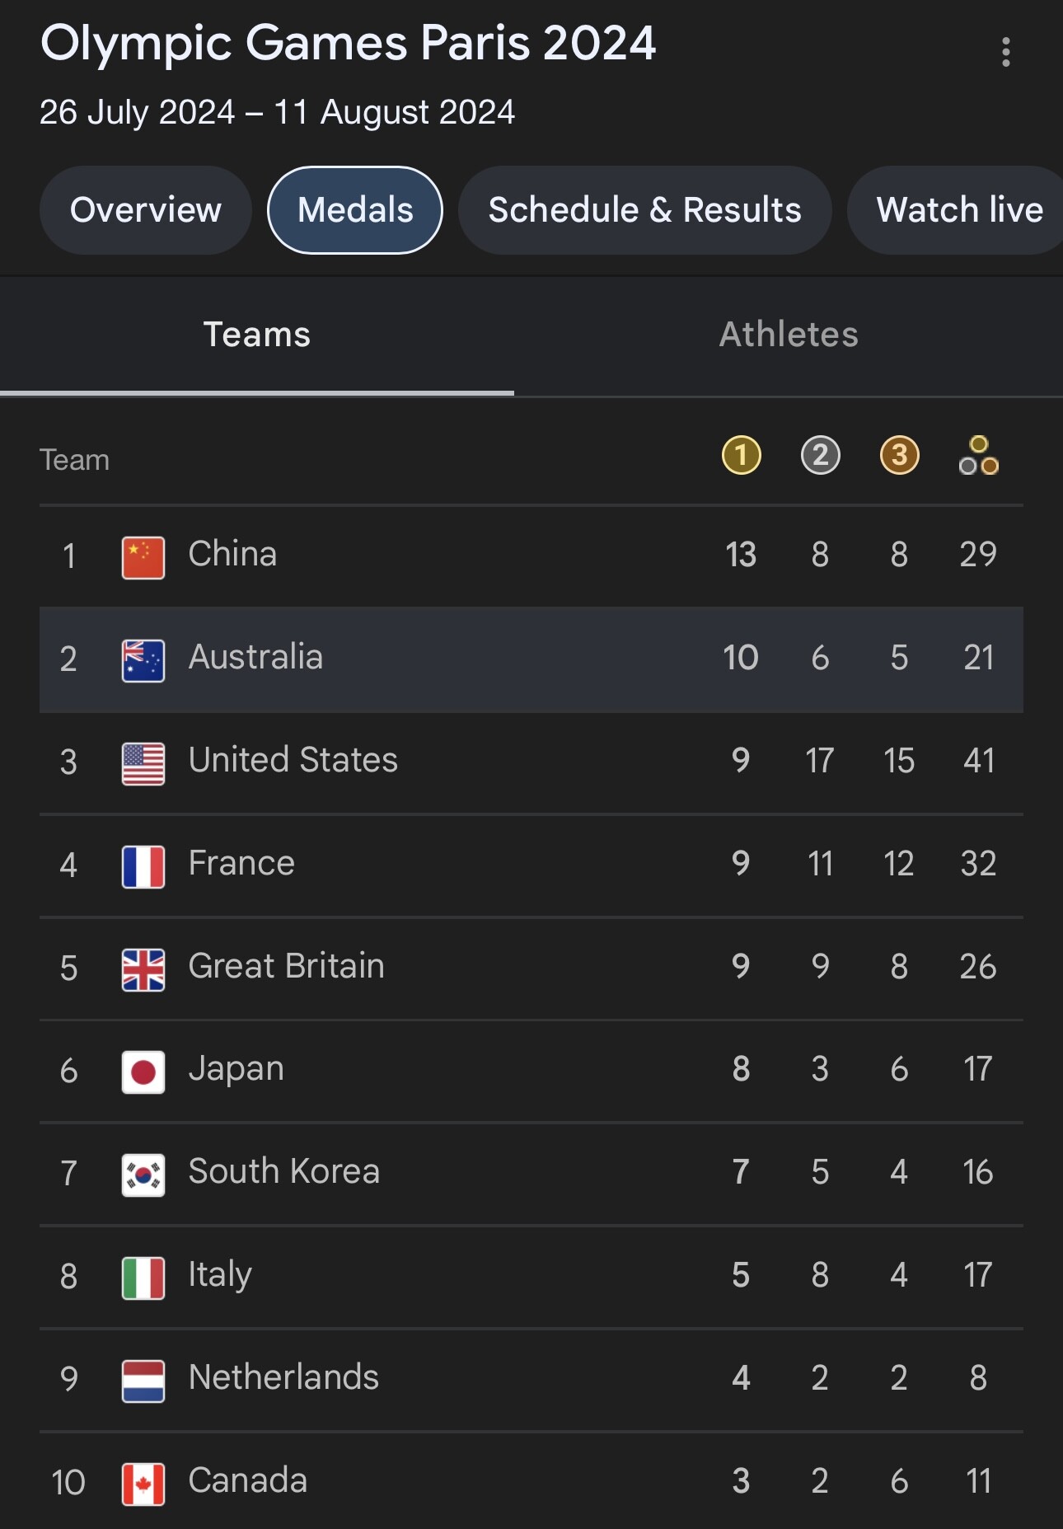Open the three-dot more options menu
The height and width of the screenshot is (1529, 1063).
(1005, 52)
